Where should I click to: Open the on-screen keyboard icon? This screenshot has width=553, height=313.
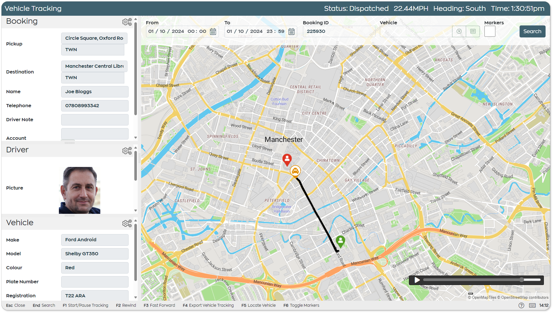pos(532,305)
